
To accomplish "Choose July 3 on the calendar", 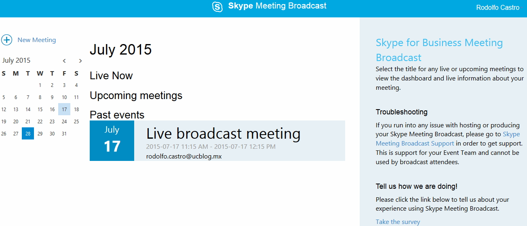I will pos(64,85).
